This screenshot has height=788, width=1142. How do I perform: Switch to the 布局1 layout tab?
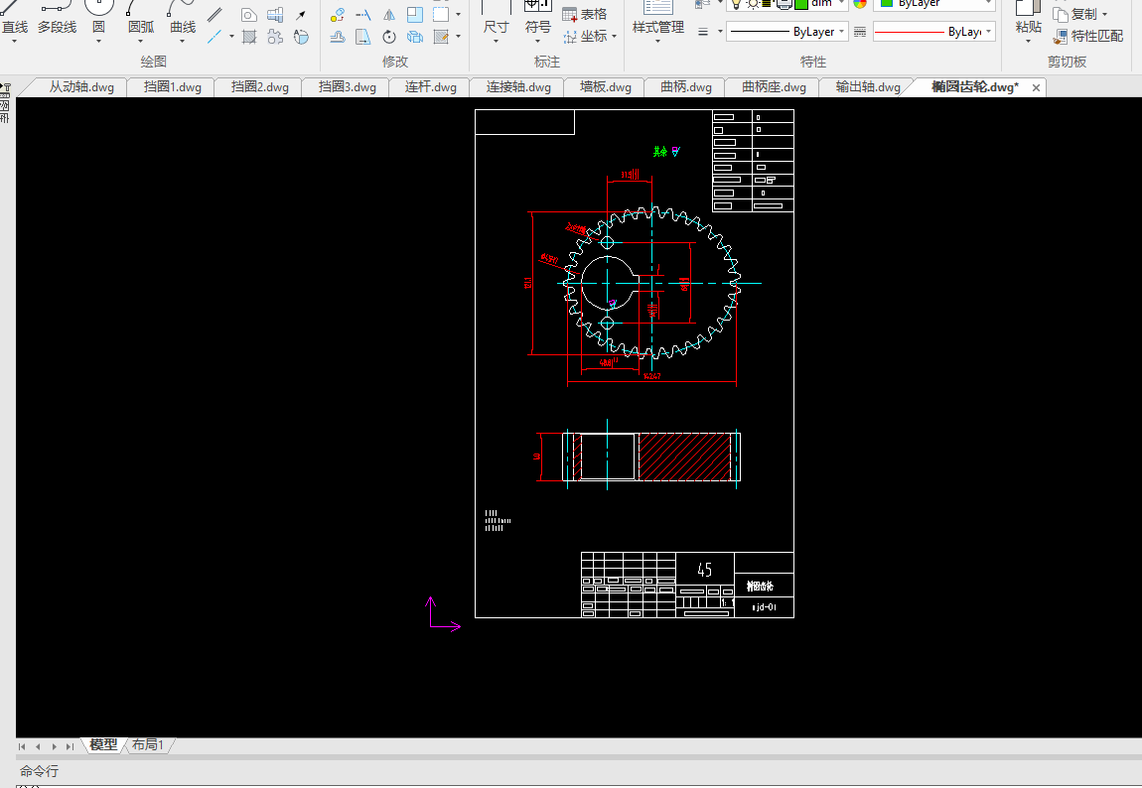click(148, 745)
